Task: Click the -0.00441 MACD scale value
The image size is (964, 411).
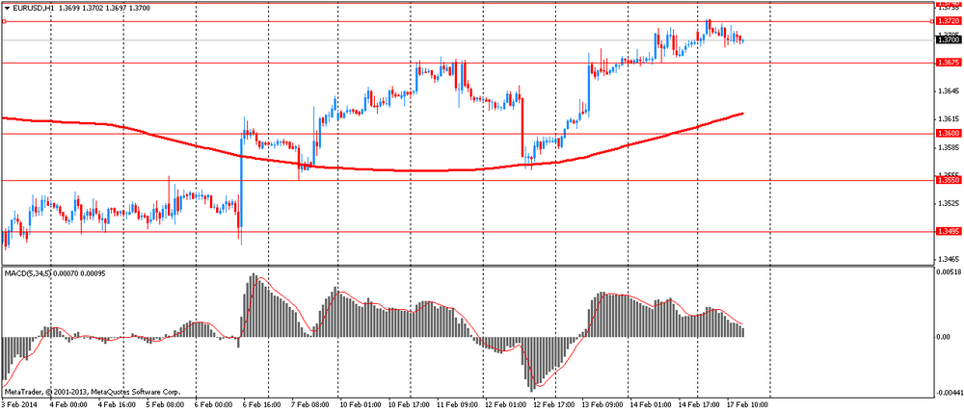Action: 948,395
